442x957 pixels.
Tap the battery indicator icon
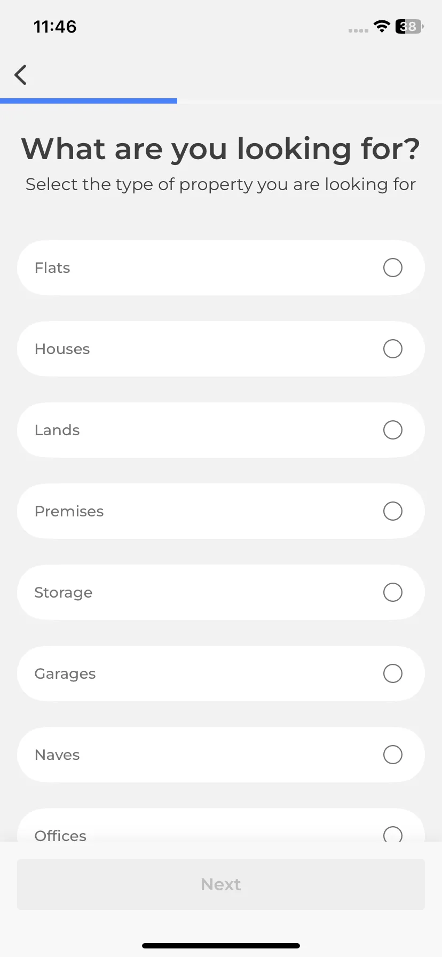coord(409,26)
